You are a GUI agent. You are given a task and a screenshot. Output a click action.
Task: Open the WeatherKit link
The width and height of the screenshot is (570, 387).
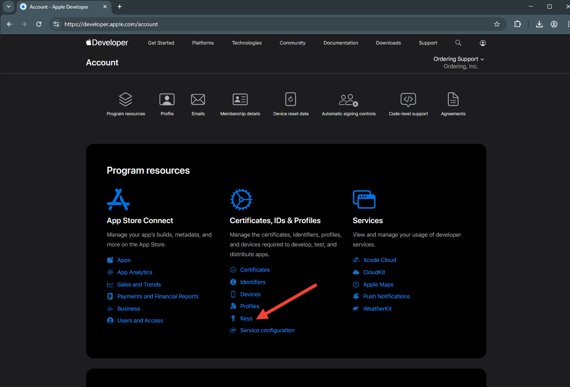(x=378, y=309)
